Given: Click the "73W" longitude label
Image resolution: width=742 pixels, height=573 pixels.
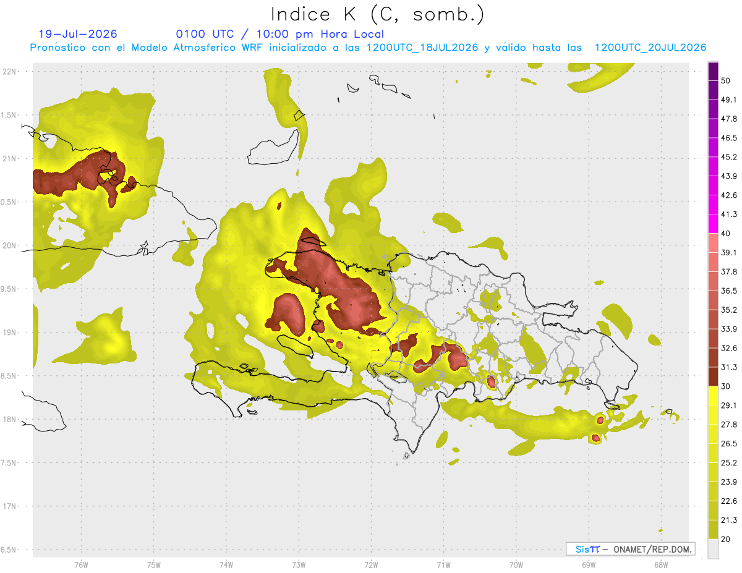Looking at the screenshot, I should [x=299, y=565].
